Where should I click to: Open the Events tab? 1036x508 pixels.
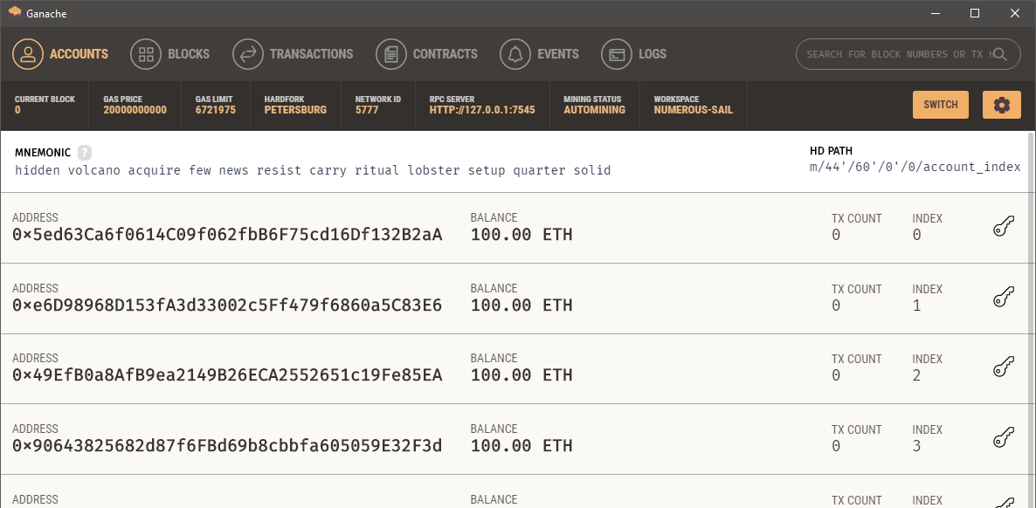coord(540,54)
